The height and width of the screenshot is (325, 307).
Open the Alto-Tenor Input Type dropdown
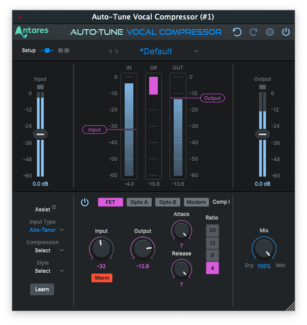point(42,230)
